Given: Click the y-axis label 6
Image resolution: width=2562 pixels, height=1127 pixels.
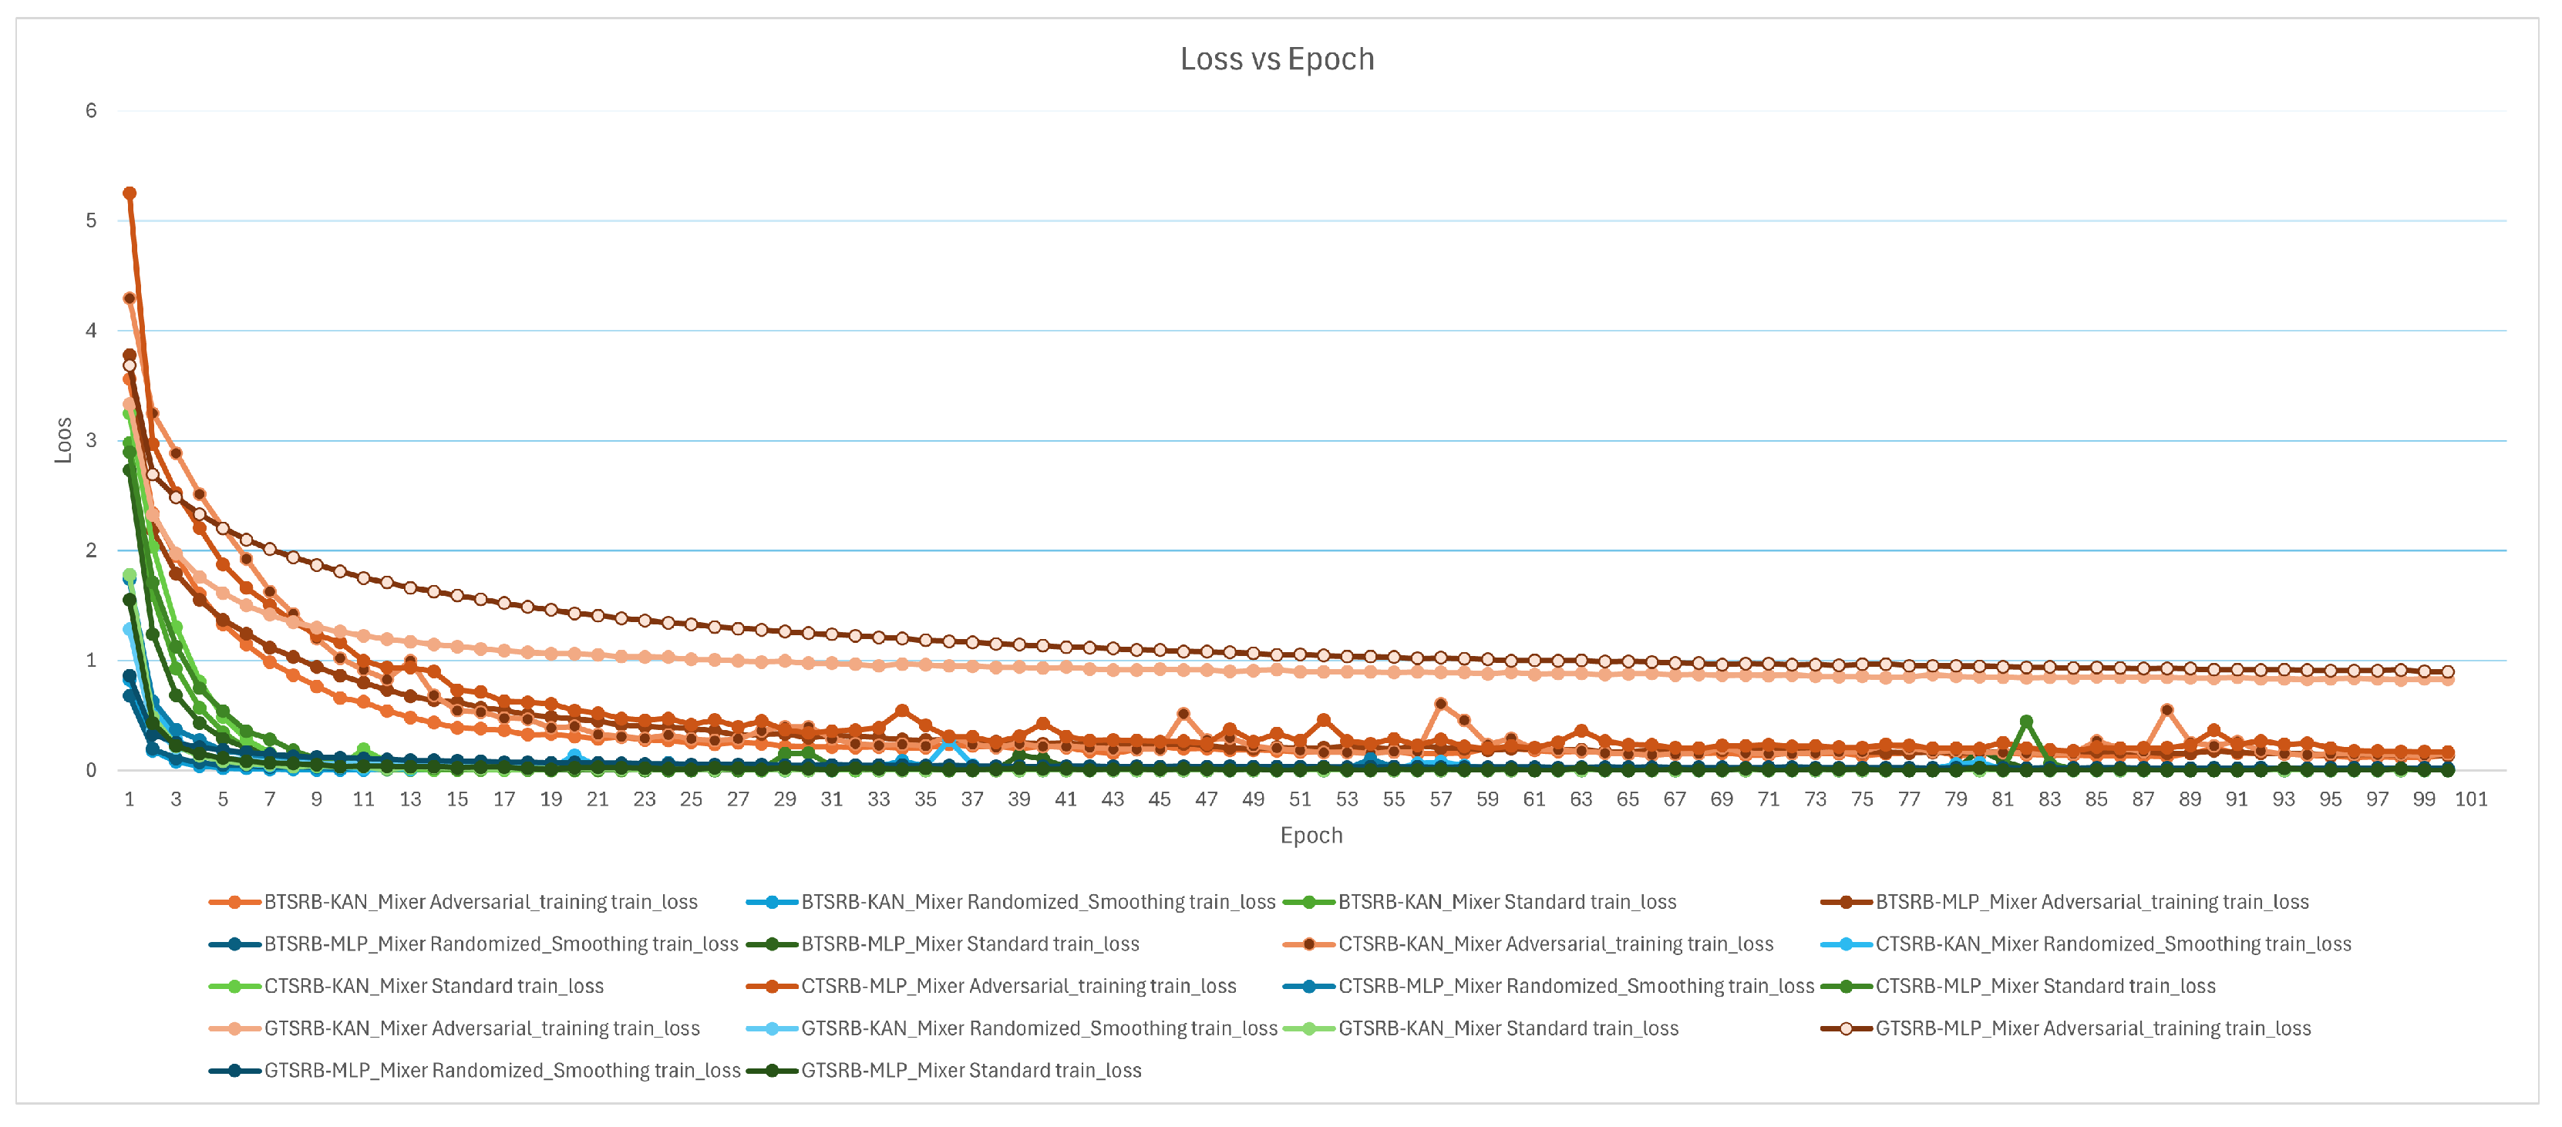Looking at the screenshot, I should point(92,112).
